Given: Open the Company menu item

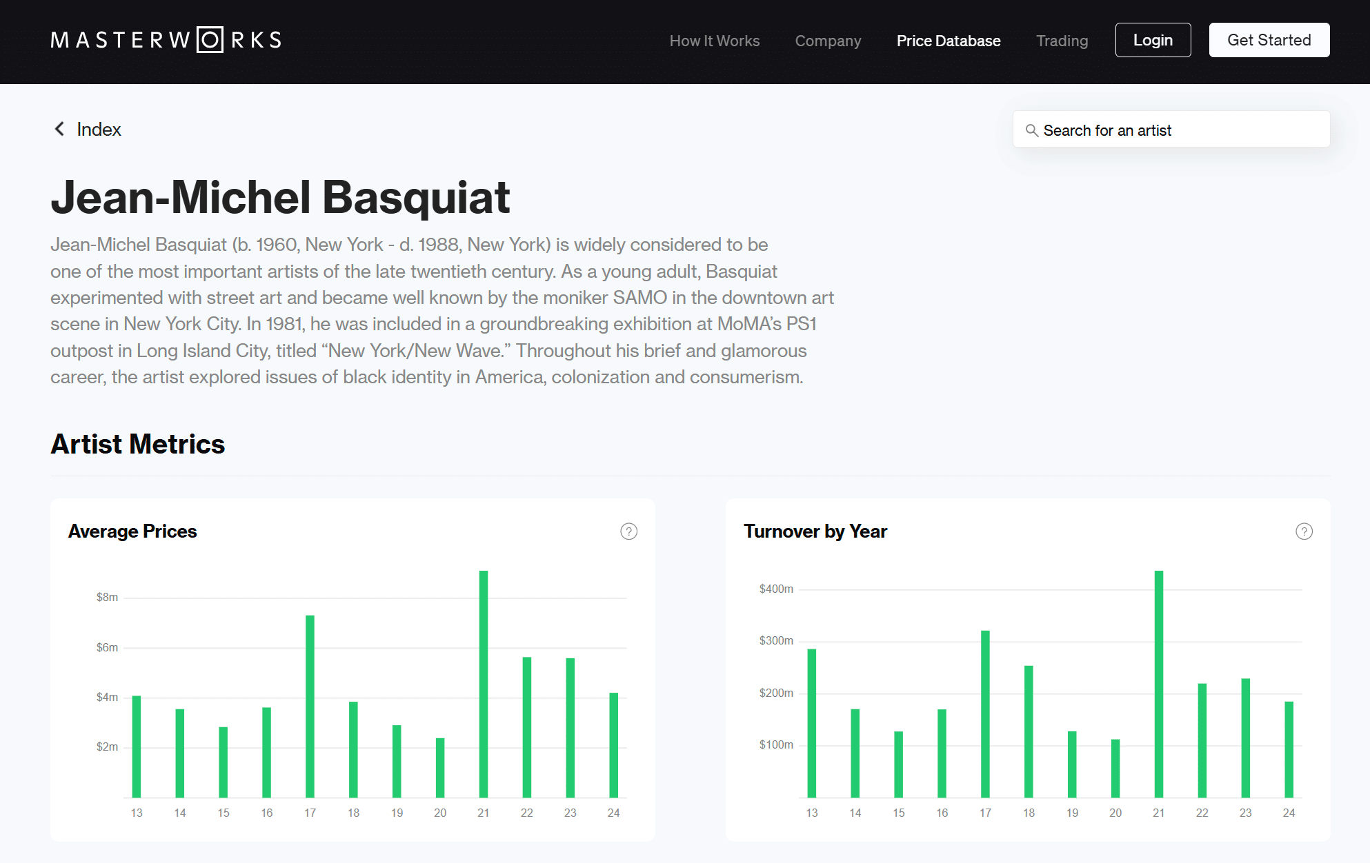Looking at the screenshot, I should click(x=828, y=41).
